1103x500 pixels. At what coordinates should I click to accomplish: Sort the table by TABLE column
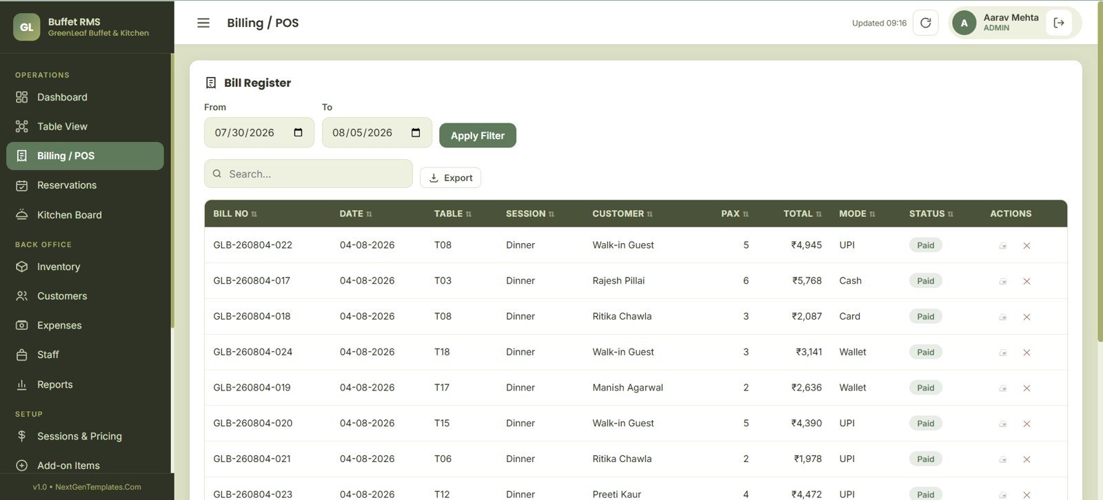point(453,213)
